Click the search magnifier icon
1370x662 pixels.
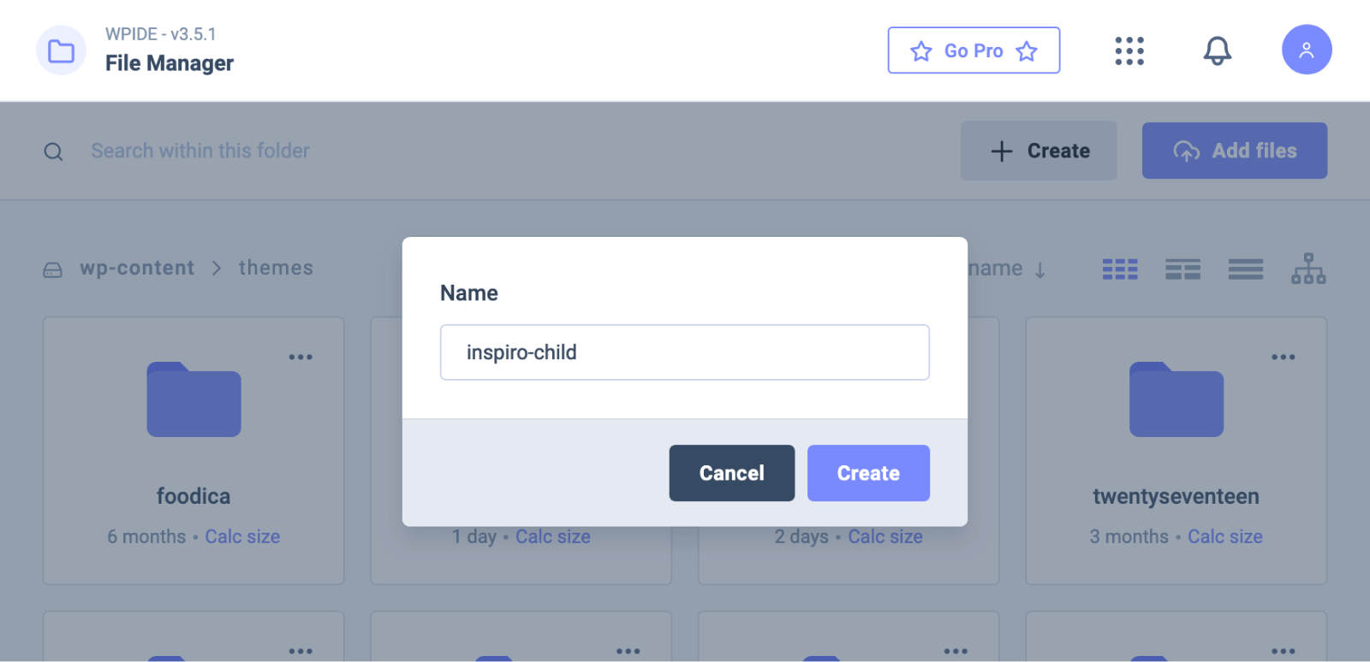[x=53, y=151]
